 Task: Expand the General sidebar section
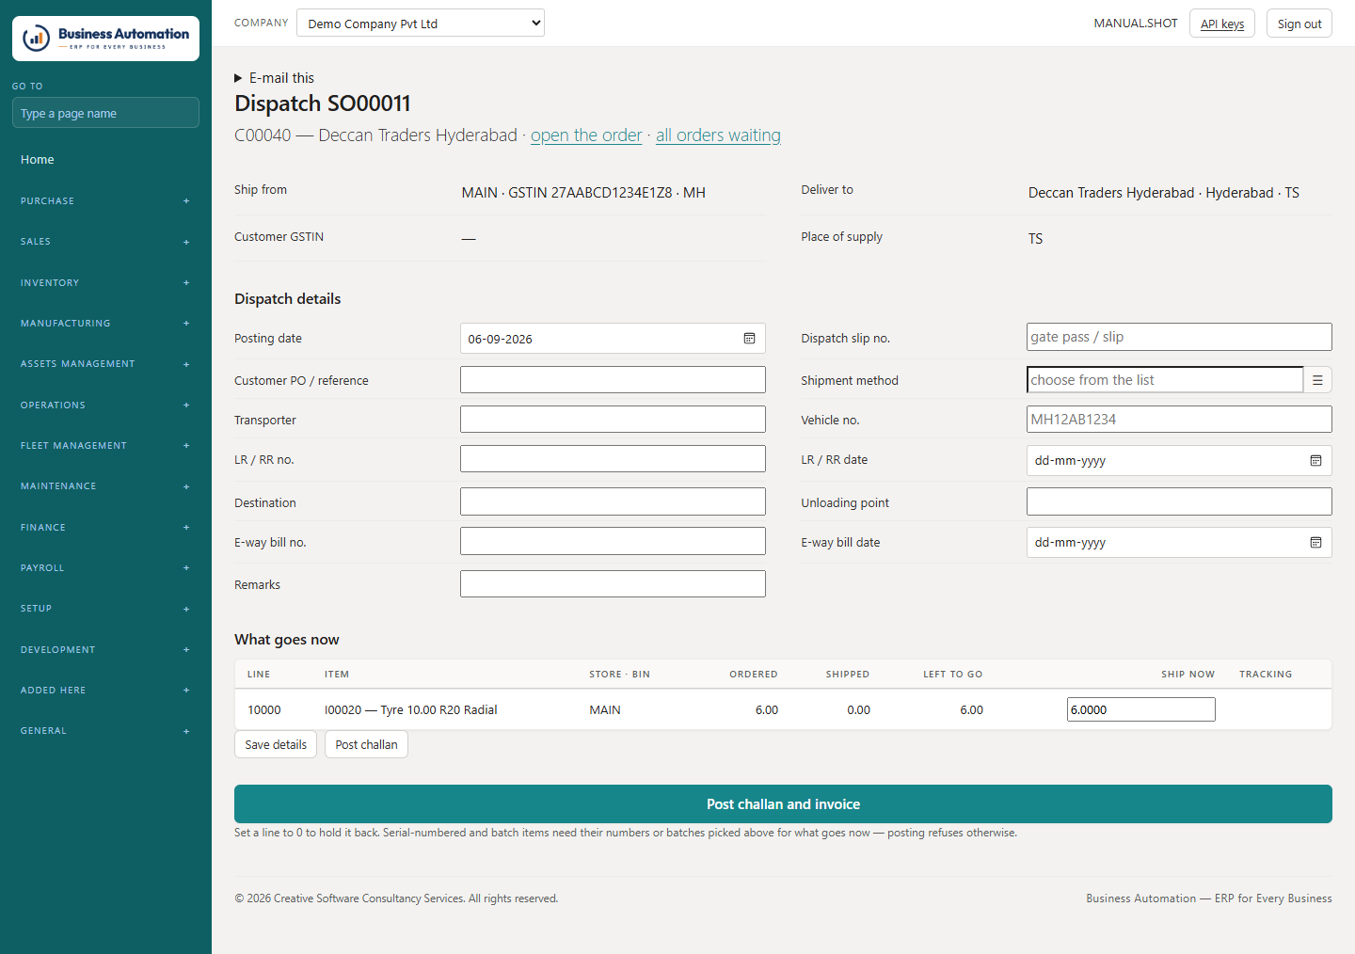[x=105, y=731]
